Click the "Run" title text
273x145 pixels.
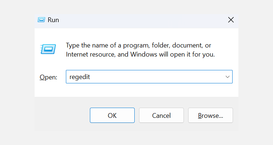coord(53,20)
